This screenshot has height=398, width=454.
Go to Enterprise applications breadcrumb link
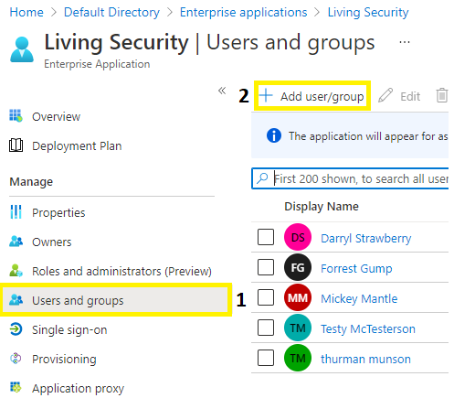point(243,12)
